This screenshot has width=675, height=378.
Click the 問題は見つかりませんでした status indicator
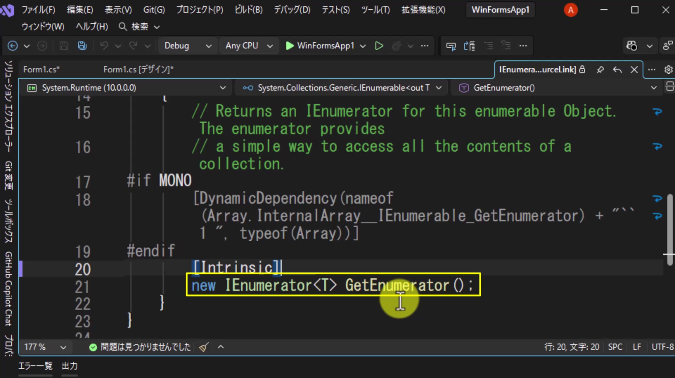[x=140, y=347]
